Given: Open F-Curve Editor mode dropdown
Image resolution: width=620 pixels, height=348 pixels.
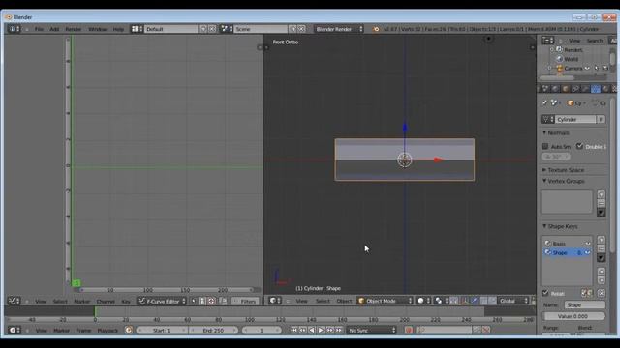Looking at the screenshot, I should pyautogui.click(x=162, y=302).
